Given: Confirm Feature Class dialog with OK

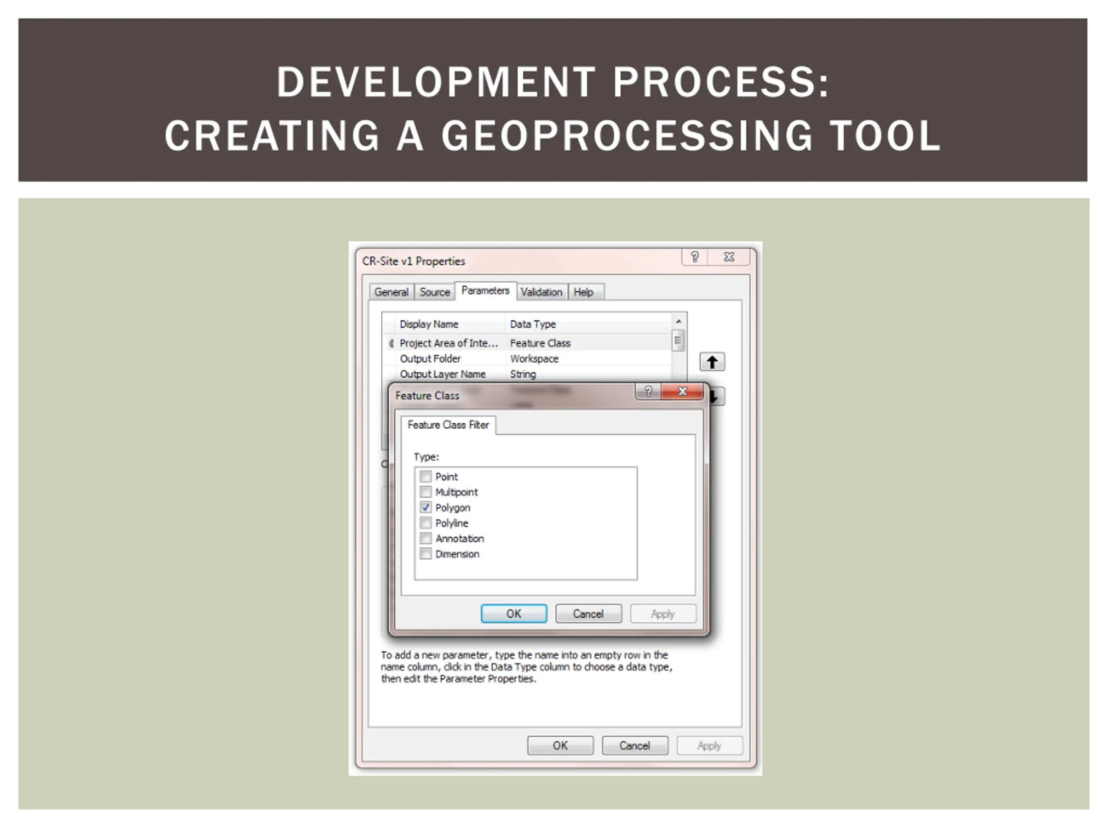Looking at the screenshot, I should (x=514, y=614).
